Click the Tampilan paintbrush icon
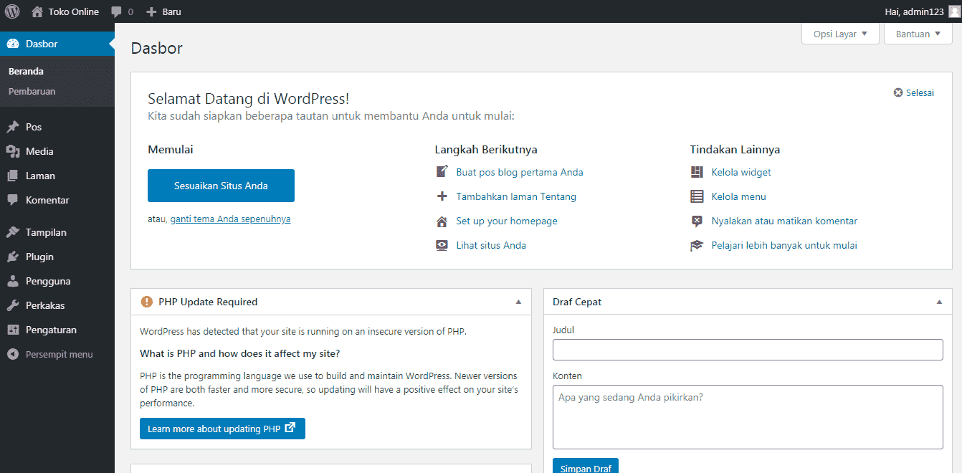Viewport: 962px width, 473px height. point(13,232)
